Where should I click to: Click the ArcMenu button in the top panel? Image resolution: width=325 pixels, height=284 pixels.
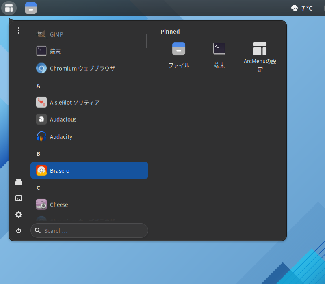(9, 8)
